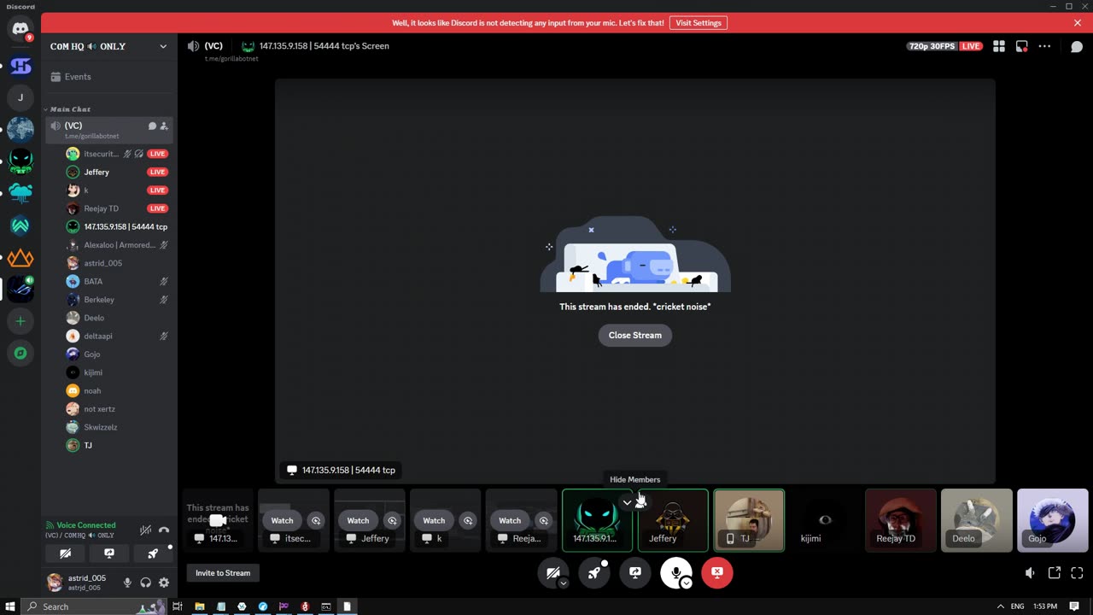This screenshot has height=615, width=1093.
Task: Click invite user icon on (VC) channel
Action: (x=164, y=126)
